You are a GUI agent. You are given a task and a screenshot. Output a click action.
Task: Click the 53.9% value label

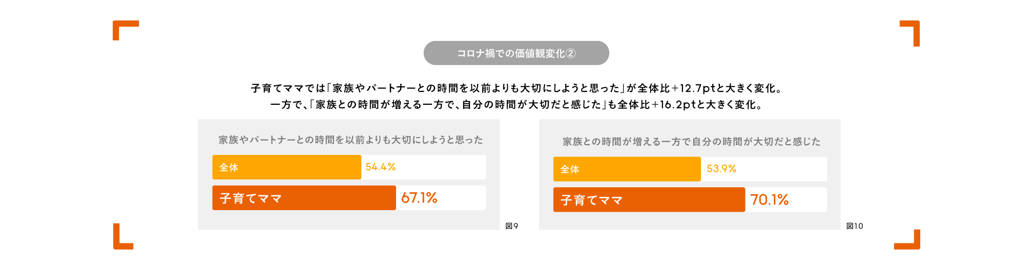pos(721,169)
